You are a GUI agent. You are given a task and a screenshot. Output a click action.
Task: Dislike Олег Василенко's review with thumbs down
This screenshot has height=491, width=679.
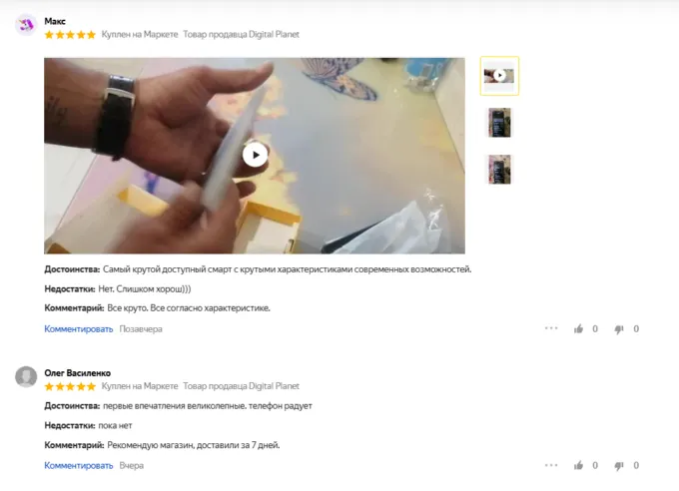(619, 465)
